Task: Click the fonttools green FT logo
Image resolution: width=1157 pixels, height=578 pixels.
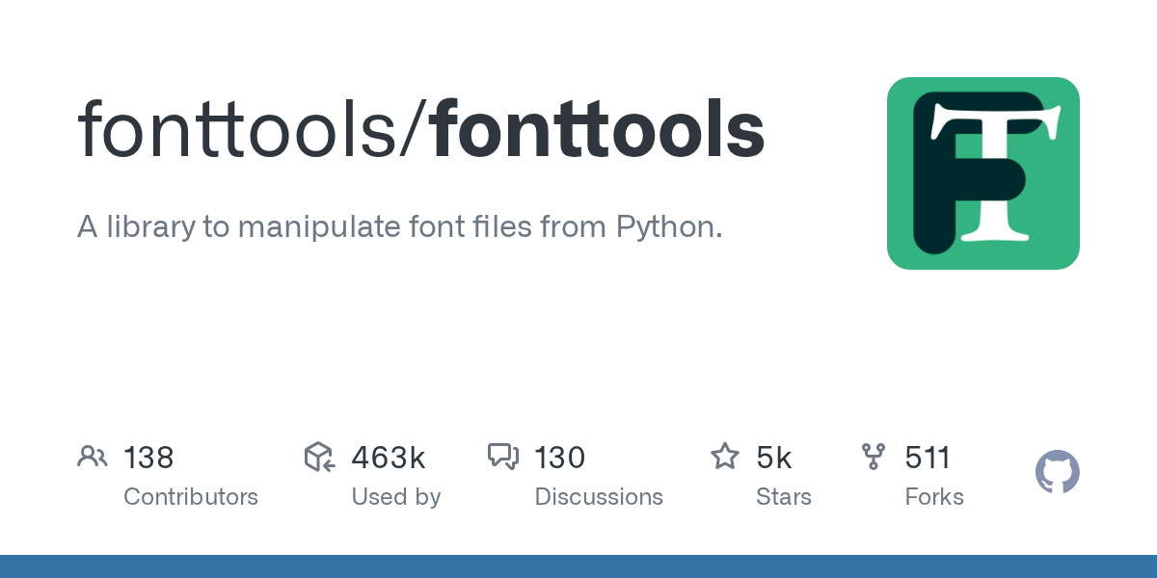Action: tap(982, 173)
